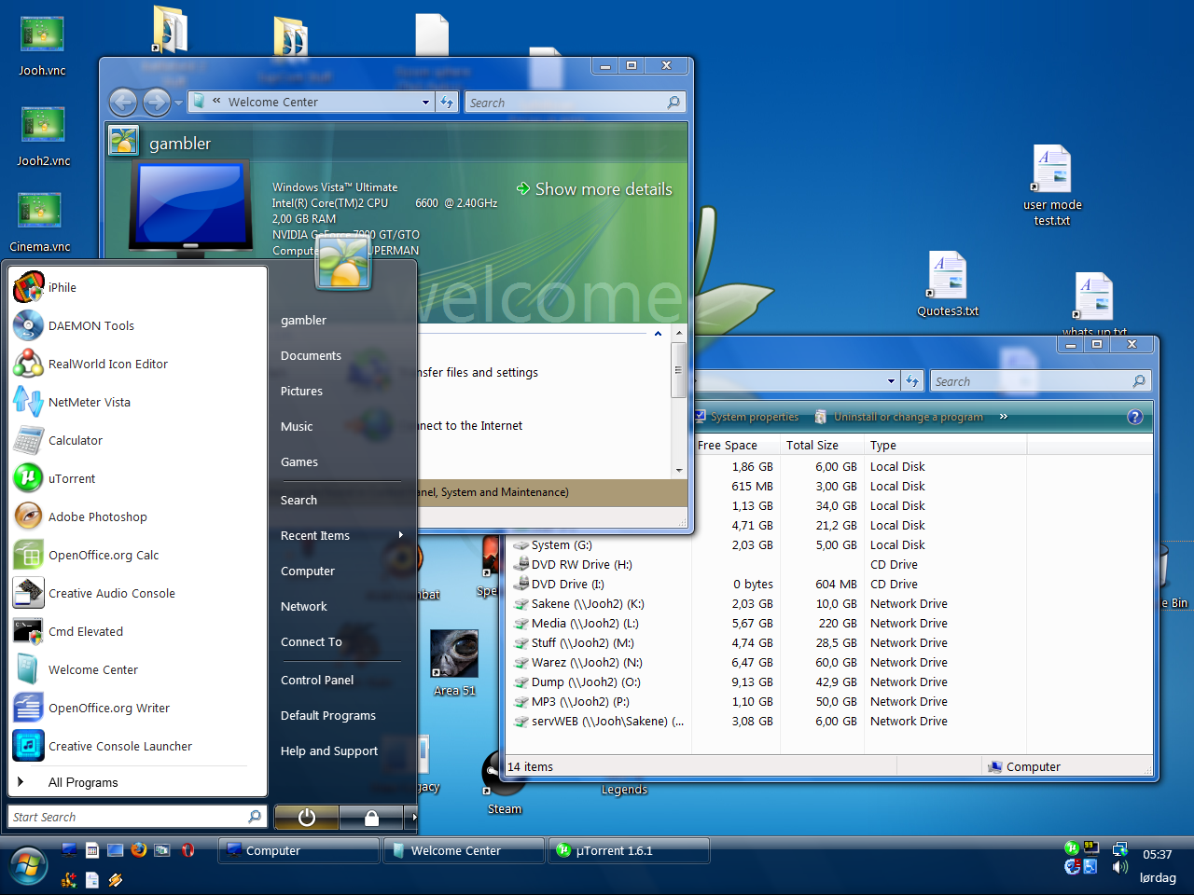Click the Start menu lock button
This screenshot has width=1194, height=895.
tap(371, 818)
